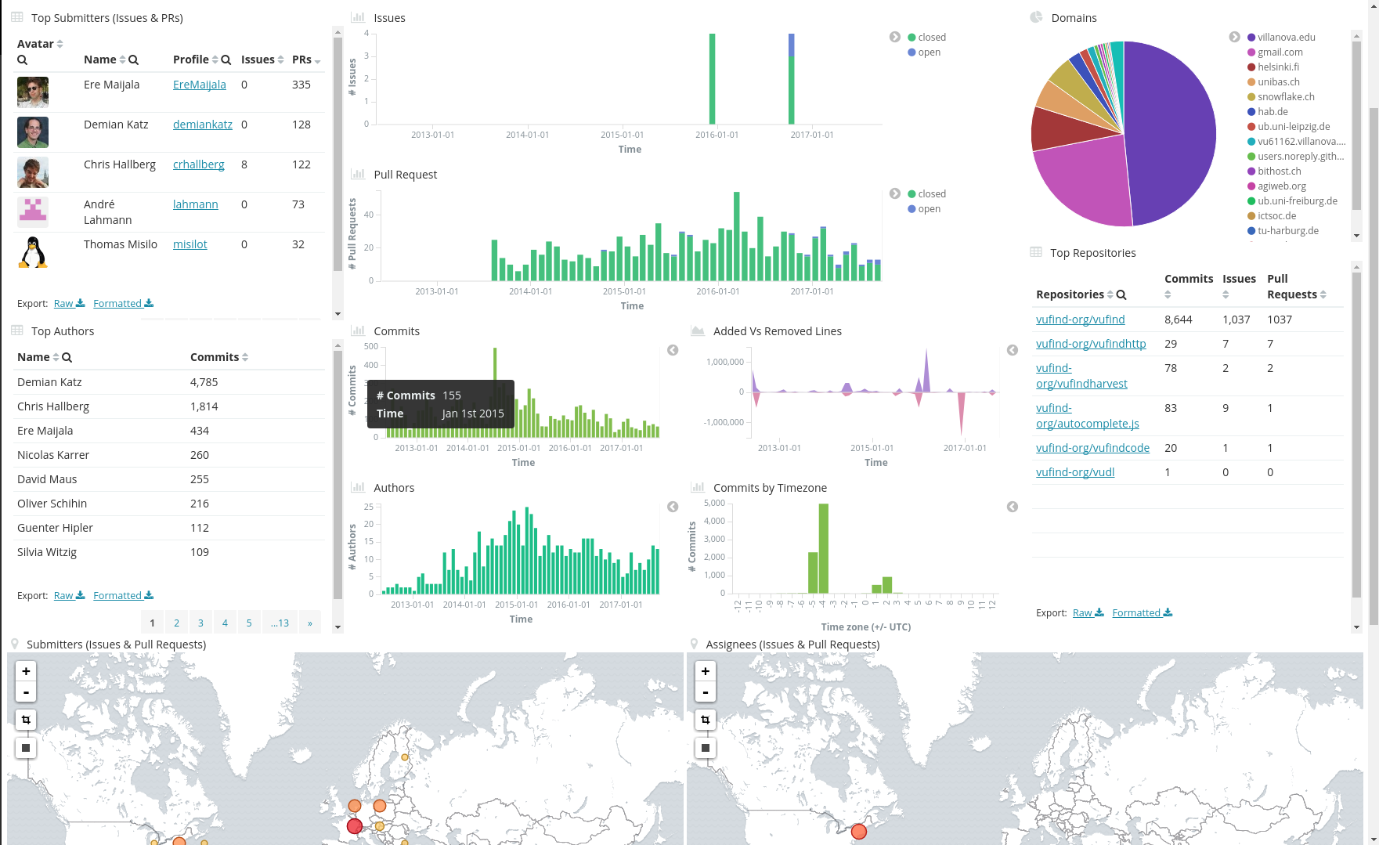
Task: Collapse the Issues chart legend arrow
Action: (895, 38)
